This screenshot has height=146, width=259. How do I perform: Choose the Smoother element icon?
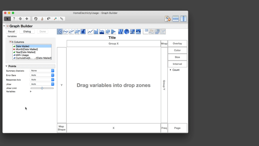66,31
